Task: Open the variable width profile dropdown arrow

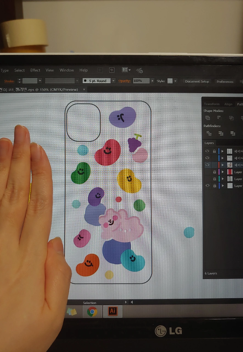Action: coord(77,81)
